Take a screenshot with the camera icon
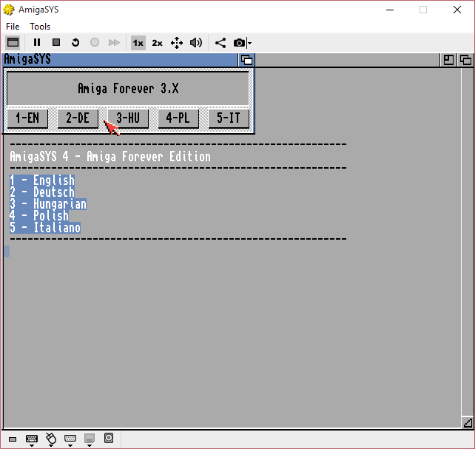The height and width of the screenshot is (449, 475). coord(239,43)
